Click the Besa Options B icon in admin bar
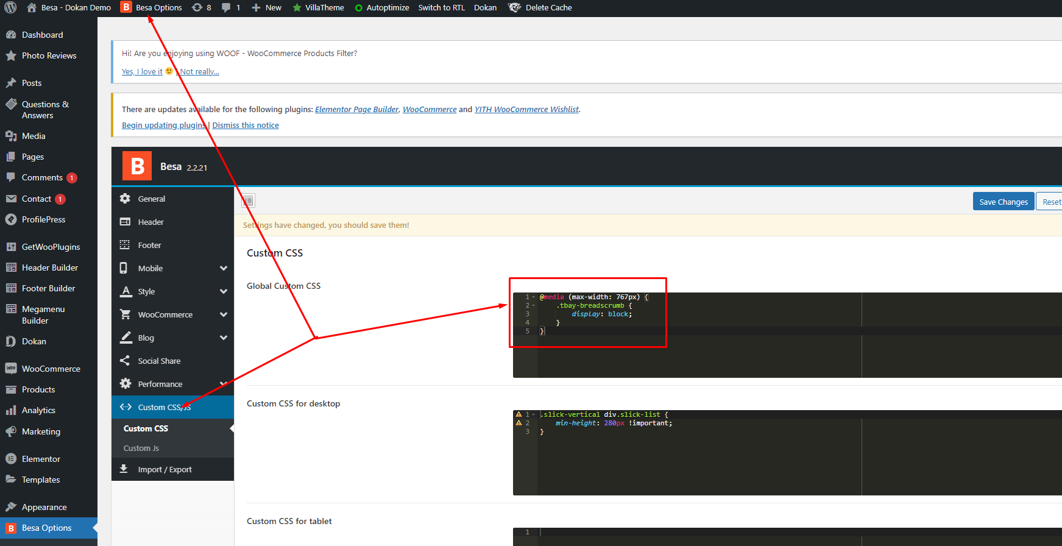Screen dimensions: 1062x546 tap(126, 7)
